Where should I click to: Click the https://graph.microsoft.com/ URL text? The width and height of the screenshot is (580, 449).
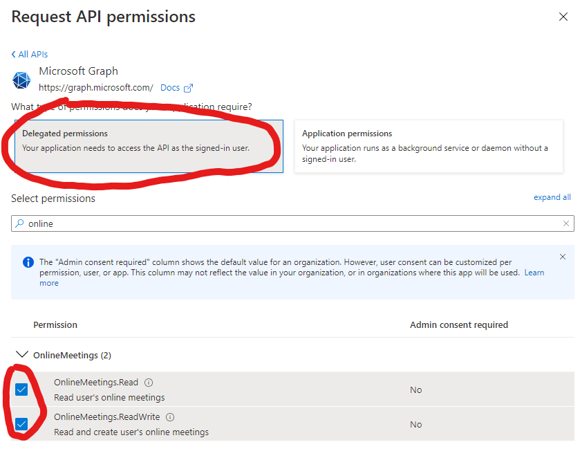(96, 88)
